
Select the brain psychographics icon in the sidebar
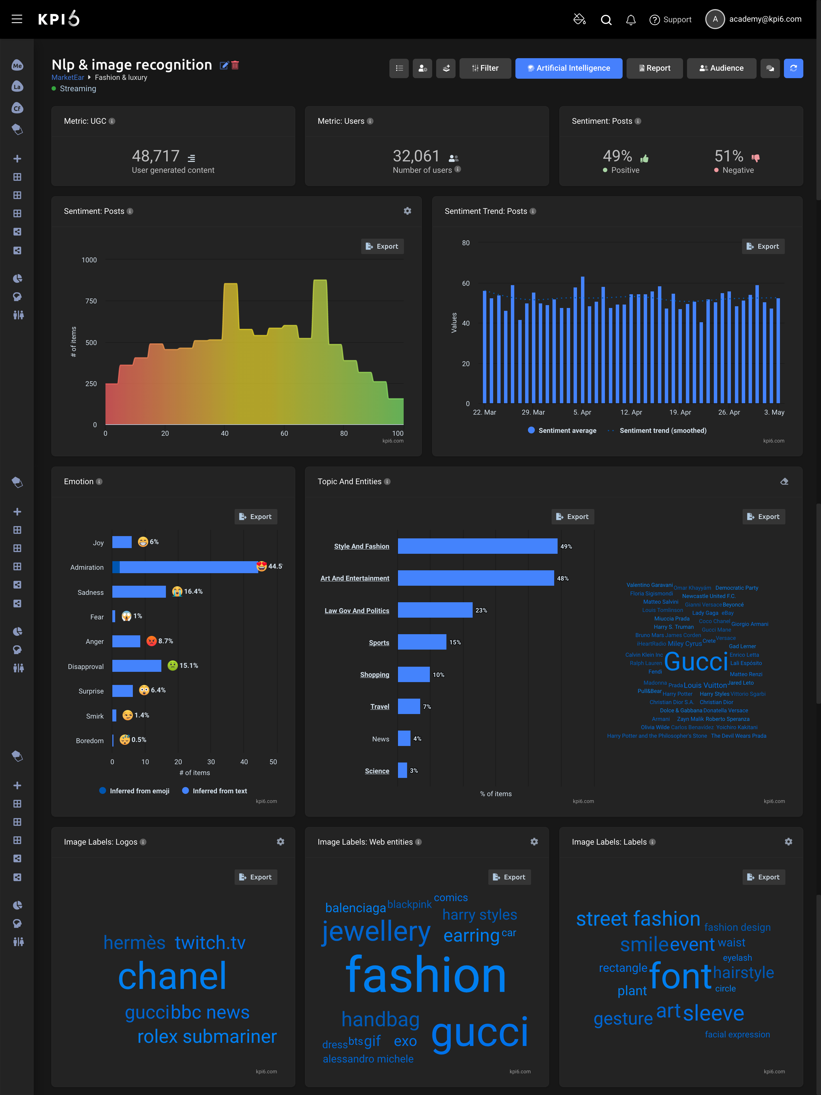point(17,297)
